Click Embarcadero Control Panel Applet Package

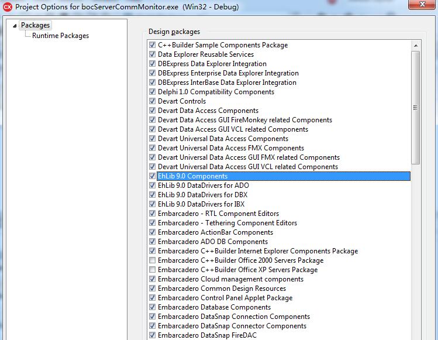(225, 298)
